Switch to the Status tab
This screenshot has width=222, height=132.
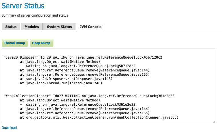point(11,27)
